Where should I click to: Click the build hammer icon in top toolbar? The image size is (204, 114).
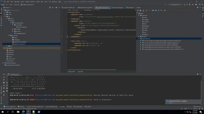pyautogui.click(x=165, y=4)
